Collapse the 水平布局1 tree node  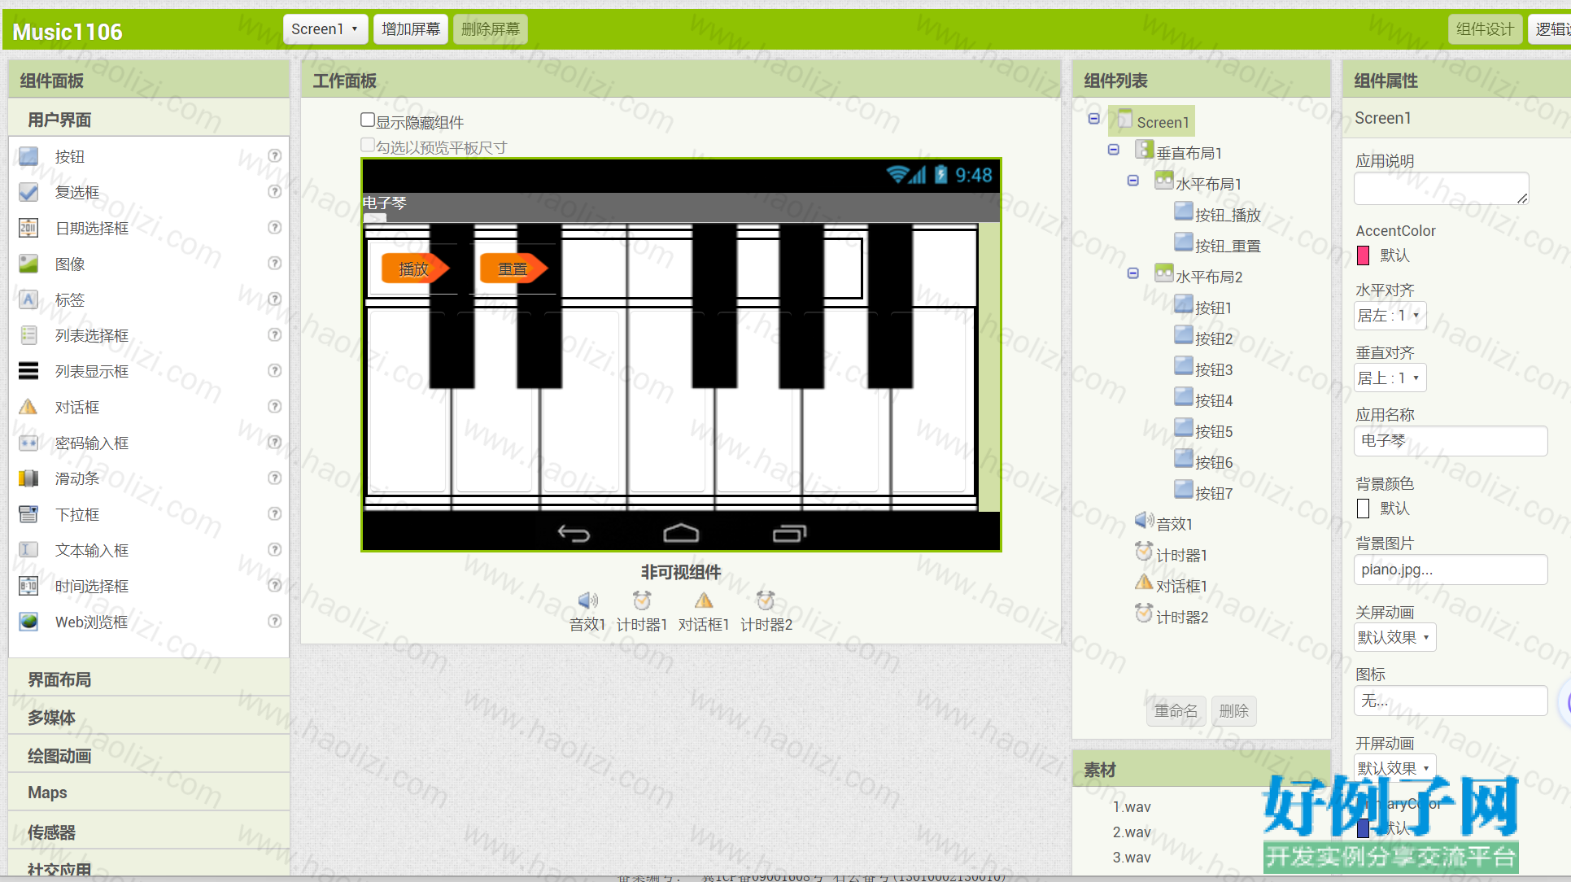[1132, 181]
